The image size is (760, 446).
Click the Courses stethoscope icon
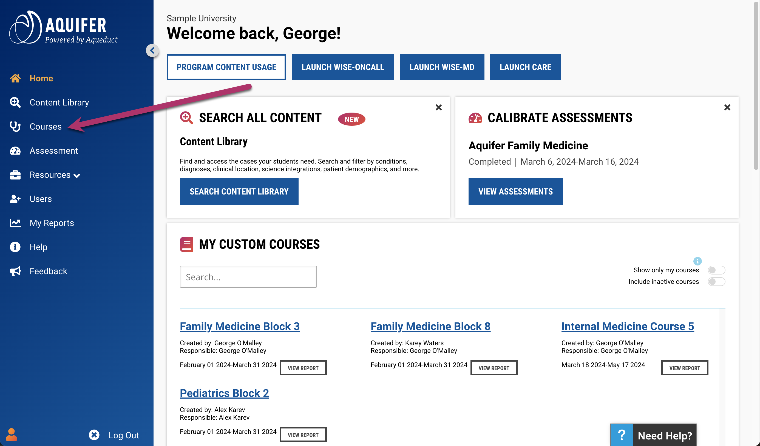(15, 127)
